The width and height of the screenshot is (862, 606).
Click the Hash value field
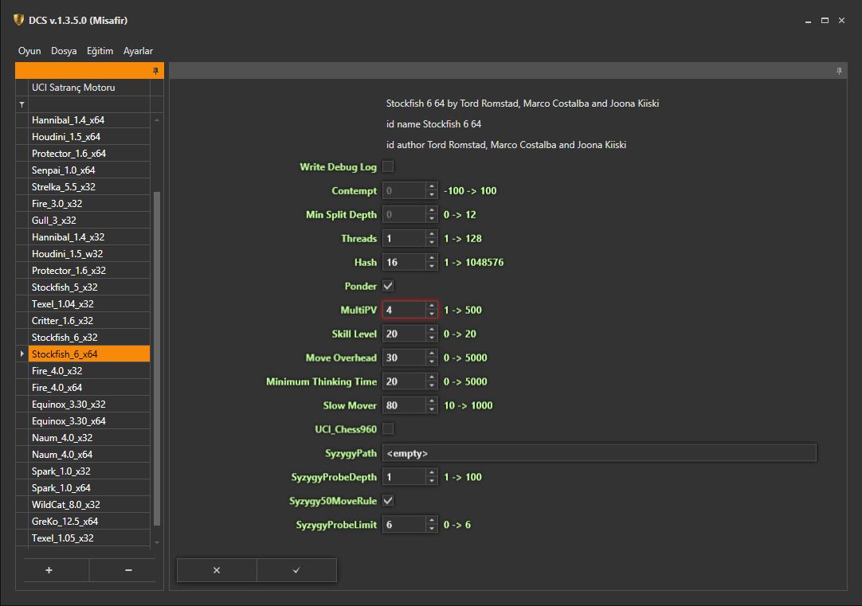(x=404, y=262)
